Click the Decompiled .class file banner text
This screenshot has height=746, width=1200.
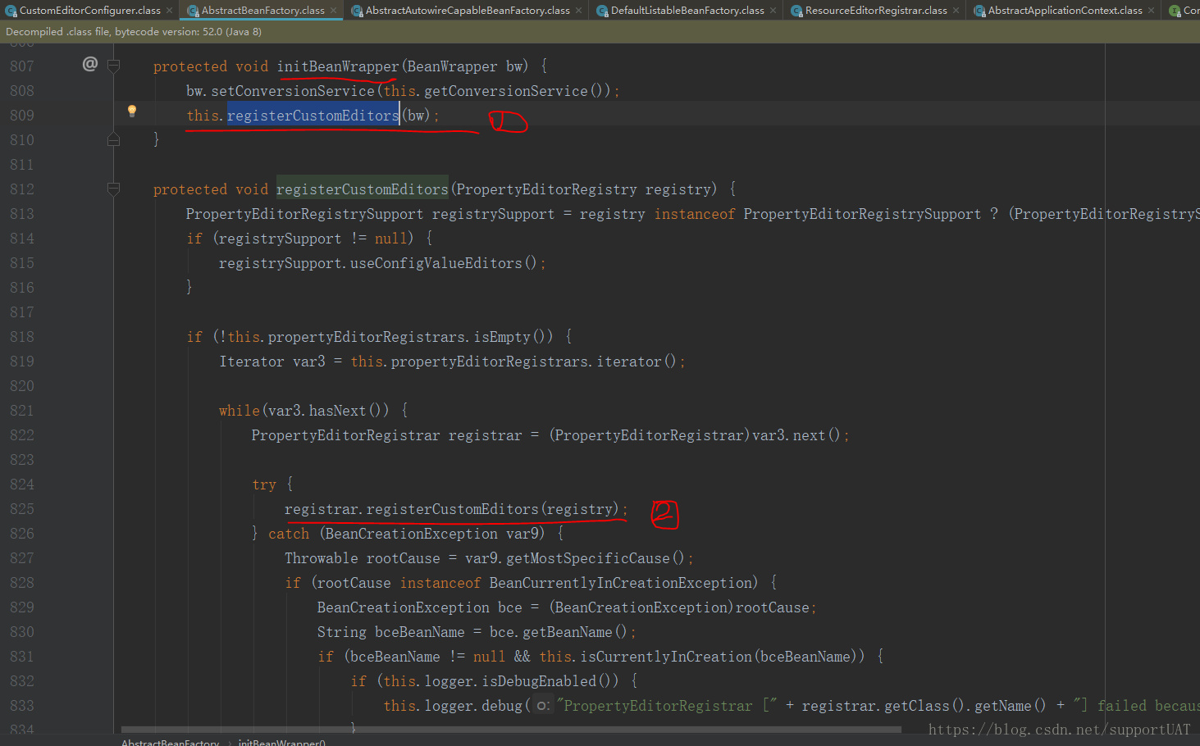coord(134,32)
